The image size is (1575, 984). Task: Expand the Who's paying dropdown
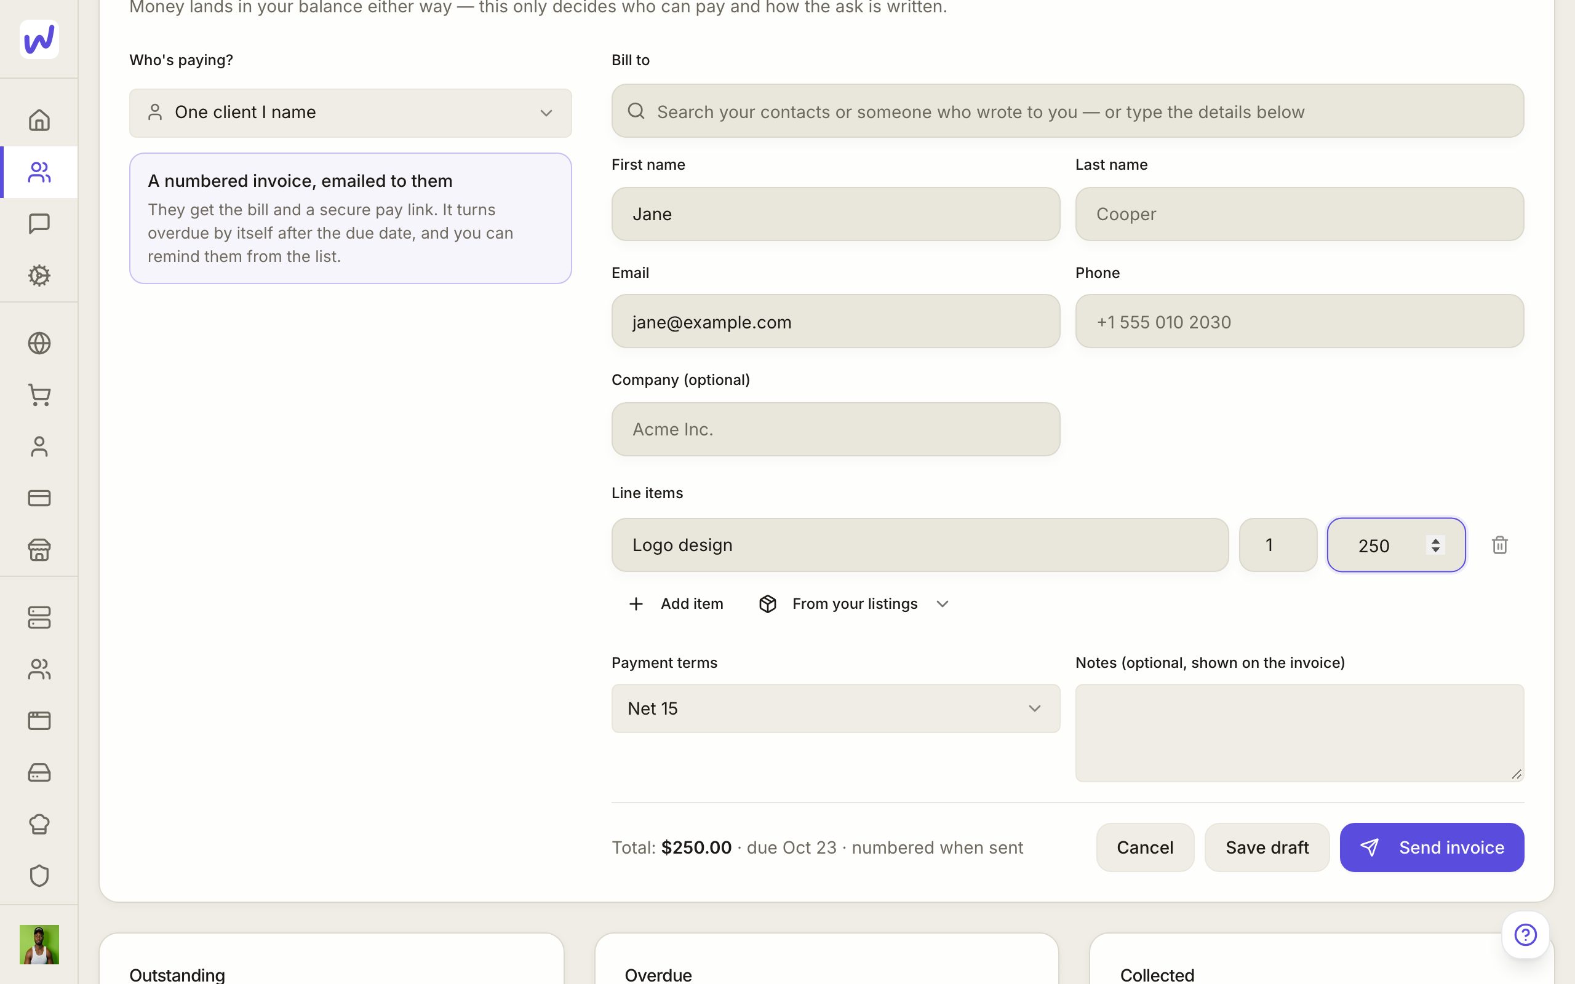click(x=350, y=113)
